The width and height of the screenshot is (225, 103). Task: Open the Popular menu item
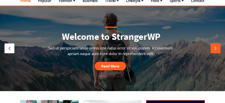tap(45, 1)
